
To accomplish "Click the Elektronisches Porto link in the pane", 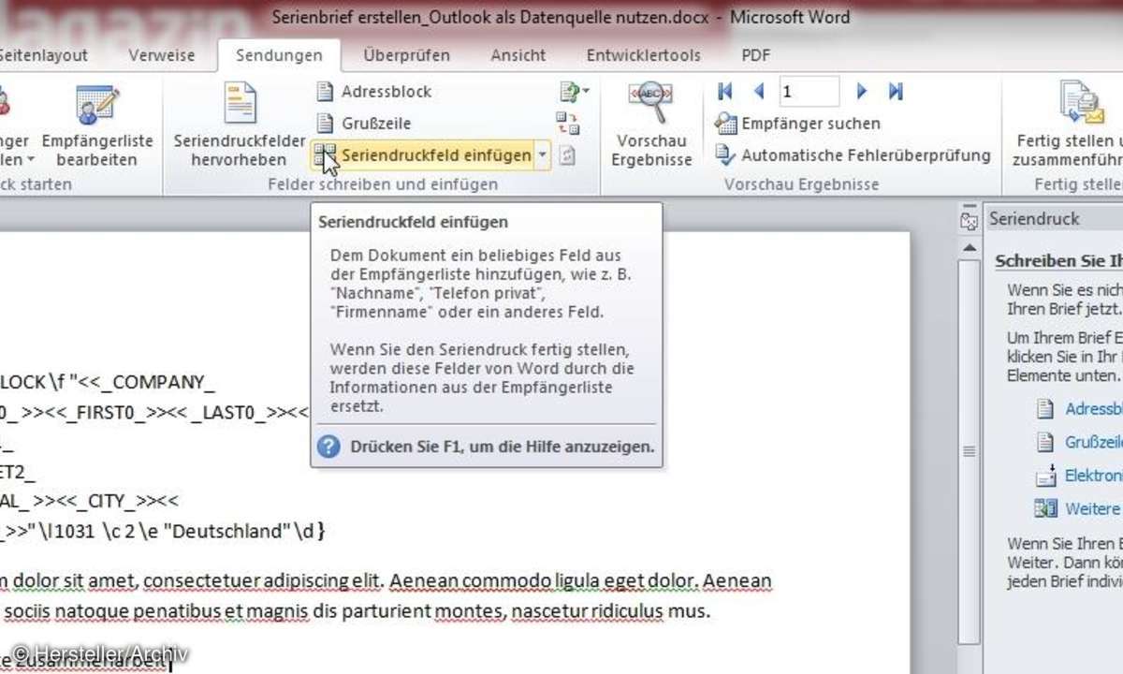I will coord(1094,476).
